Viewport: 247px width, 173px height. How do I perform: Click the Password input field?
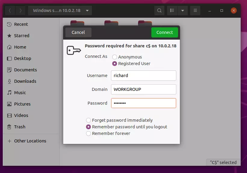(144, 103)
